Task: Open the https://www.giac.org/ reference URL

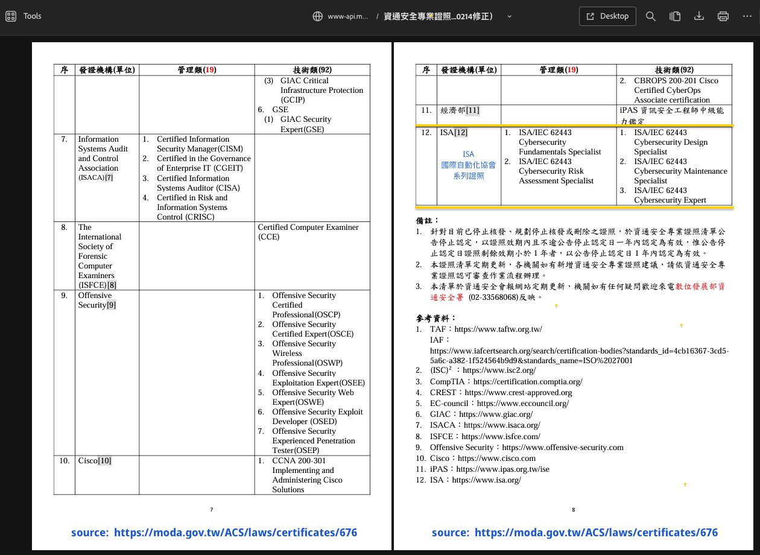Action: [x=496, y=414]
